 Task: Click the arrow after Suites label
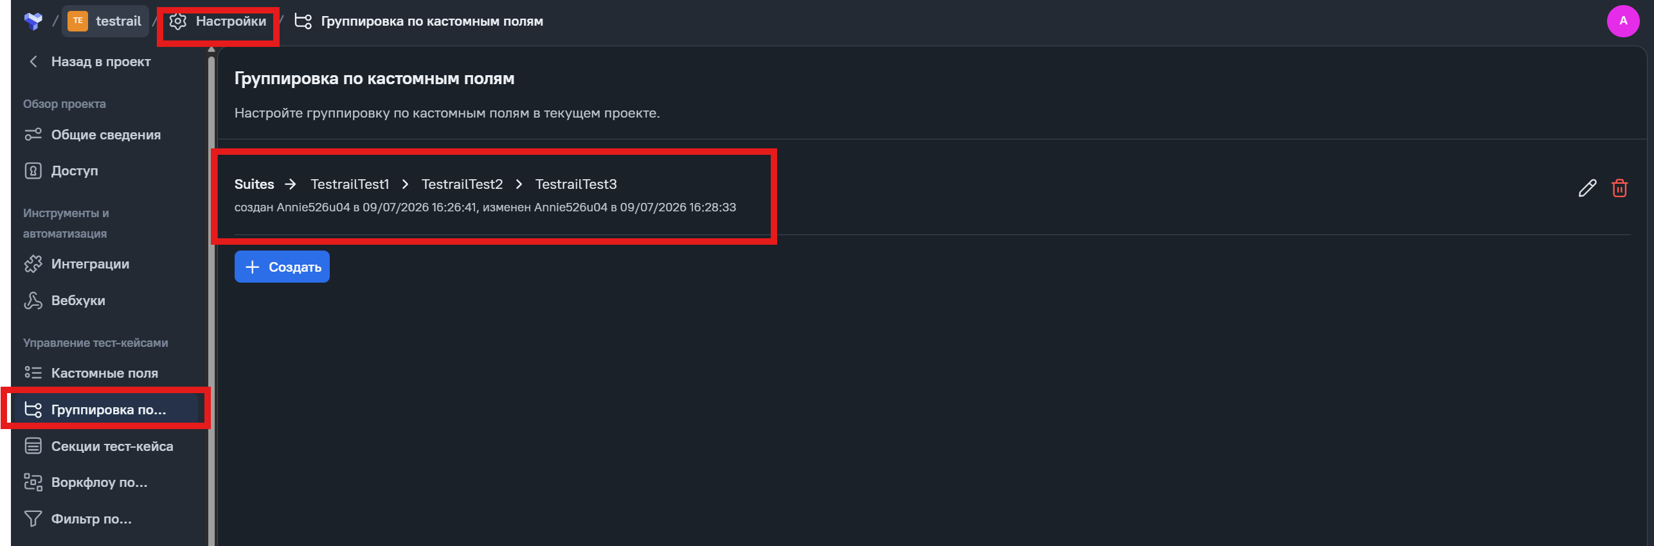tap(291, 184)
